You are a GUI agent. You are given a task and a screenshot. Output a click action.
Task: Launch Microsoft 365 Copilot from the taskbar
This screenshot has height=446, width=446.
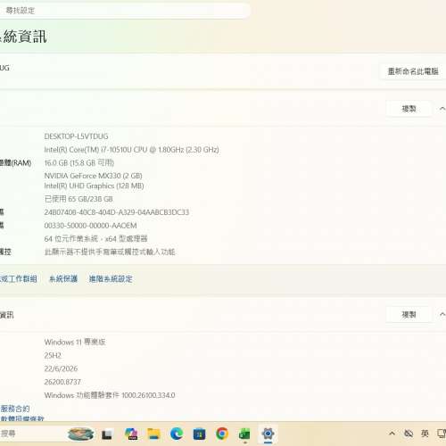click(131, 434)
